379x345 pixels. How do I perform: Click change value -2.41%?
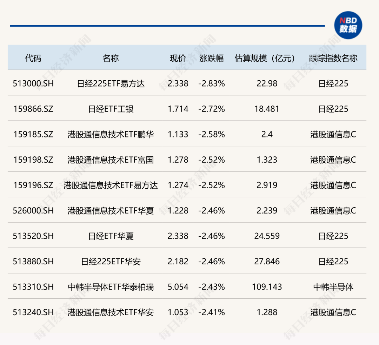click(212, 312)
